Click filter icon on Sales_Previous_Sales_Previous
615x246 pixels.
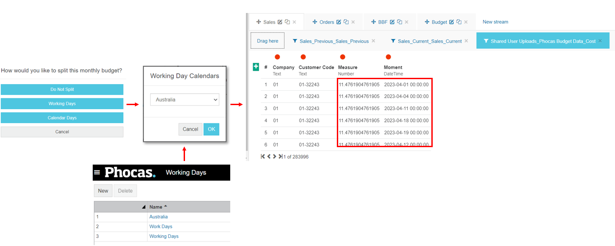point(295,41)
